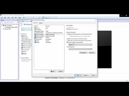Click the Advanced network button
129x96 pixels.
92,53
